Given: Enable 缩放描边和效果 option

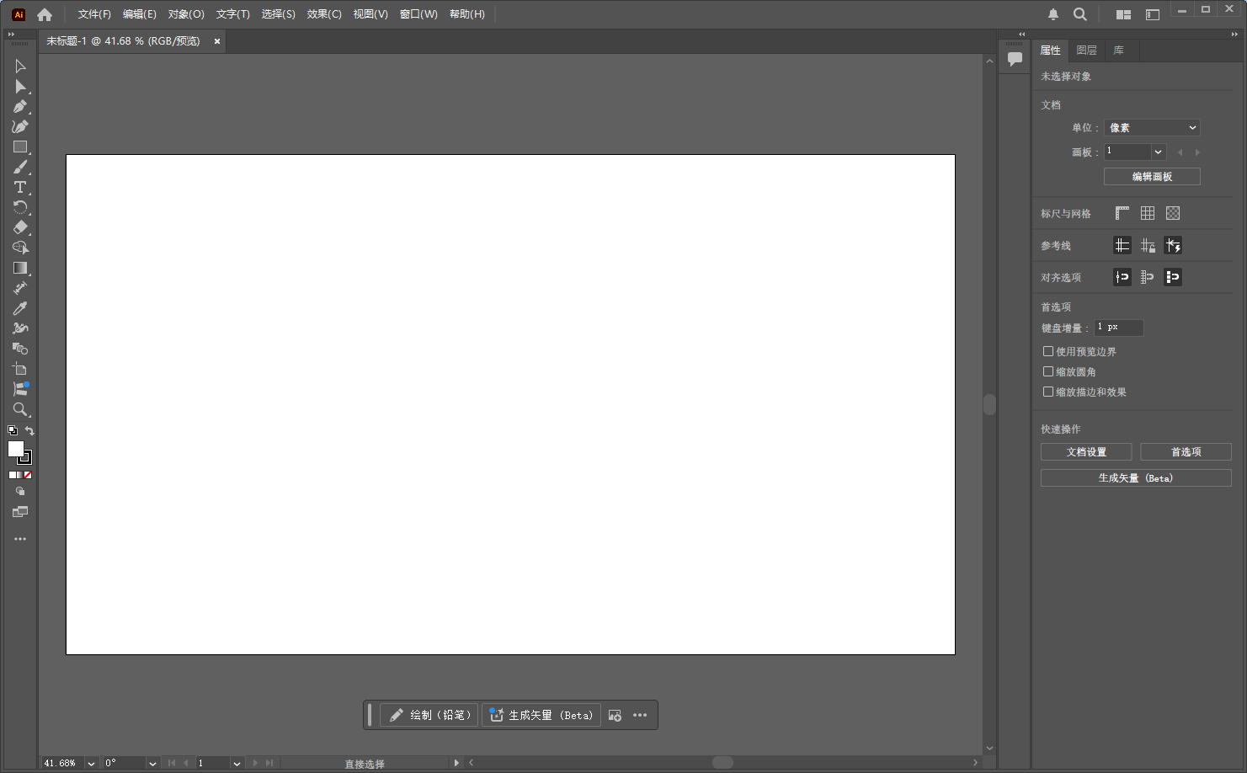Looking at the screenshot, I should 1048,392.
